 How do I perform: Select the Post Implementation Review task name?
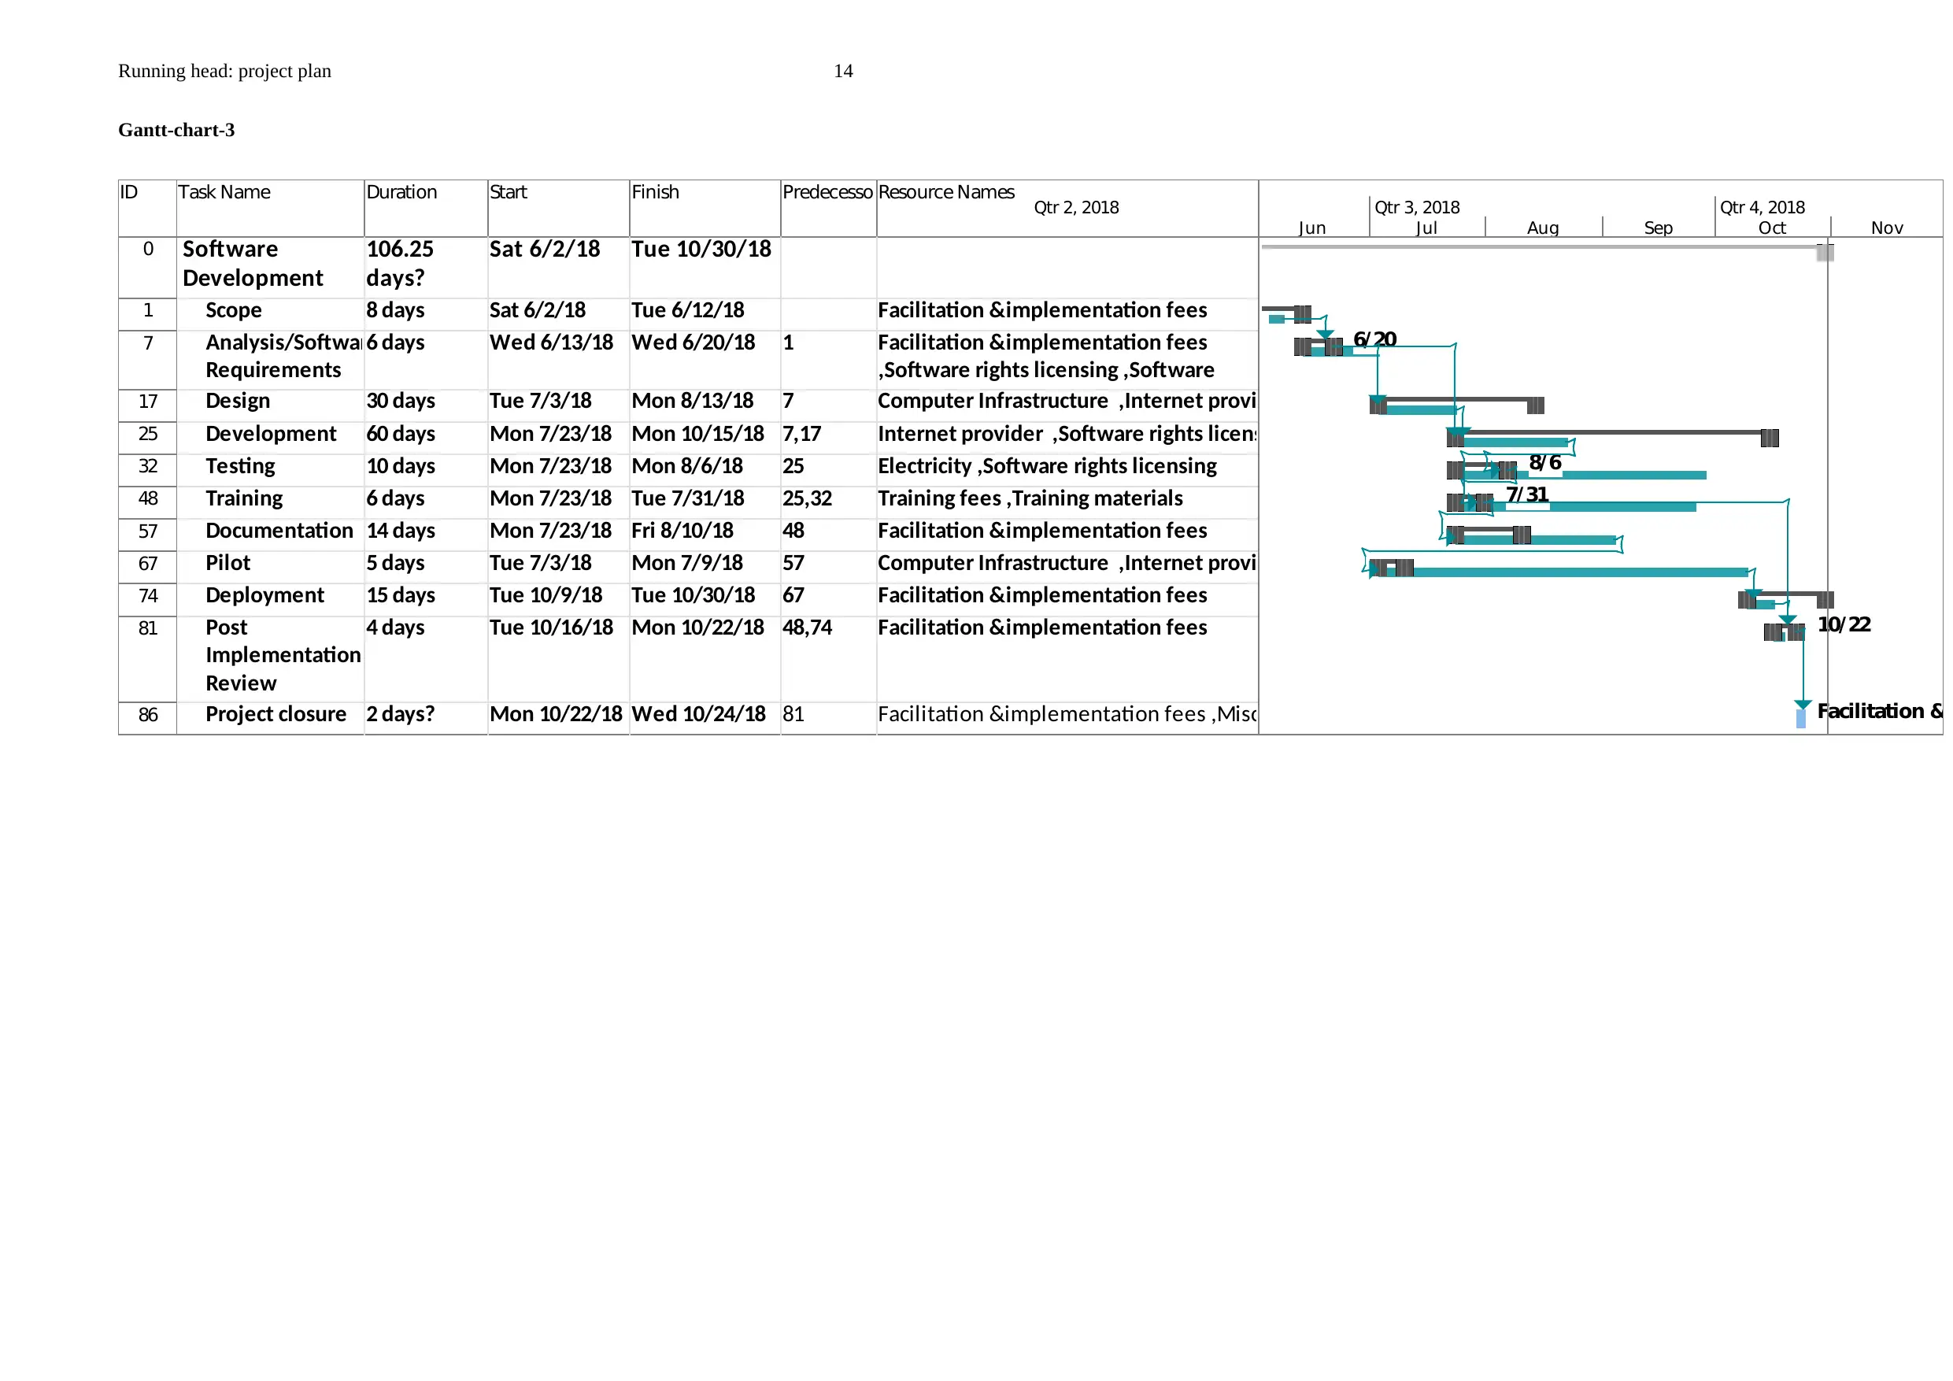pos(283,655)
